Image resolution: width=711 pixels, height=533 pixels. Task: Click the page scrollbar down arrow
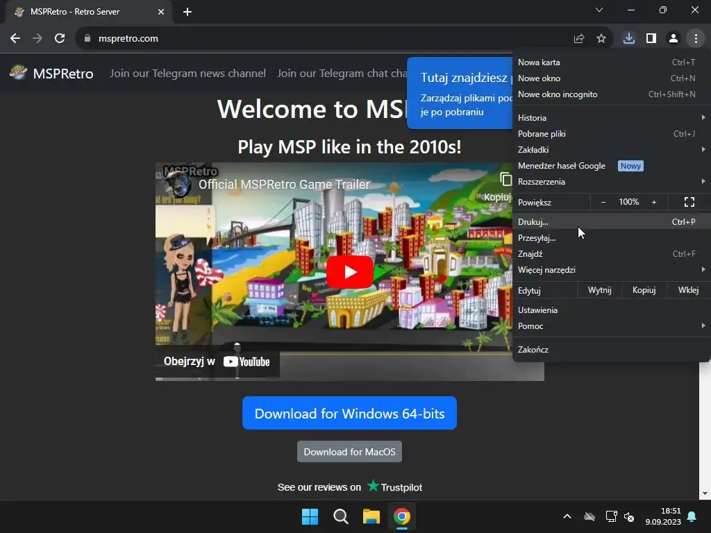click(705, 493)
